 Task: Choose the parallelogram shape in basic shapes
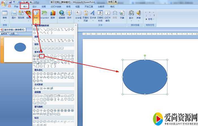(x=52, y=56)
